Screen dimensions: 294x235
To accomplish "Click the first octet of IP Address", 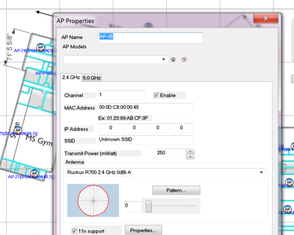I will tap(110, 128).
